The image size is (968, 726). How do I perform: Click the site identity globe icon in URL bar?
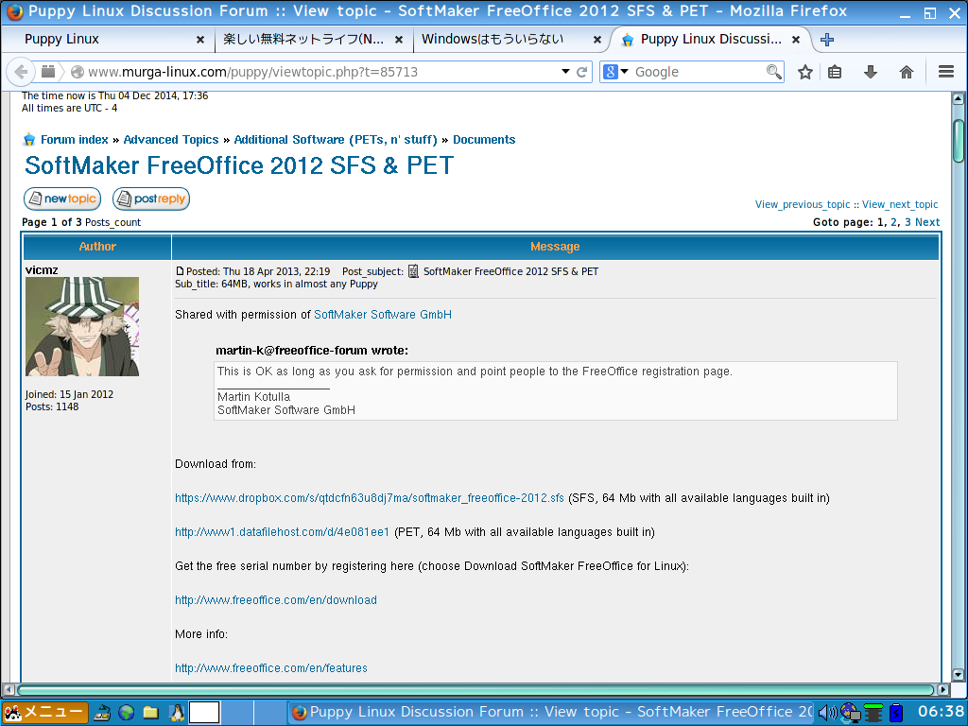click(x=78, y=72)
